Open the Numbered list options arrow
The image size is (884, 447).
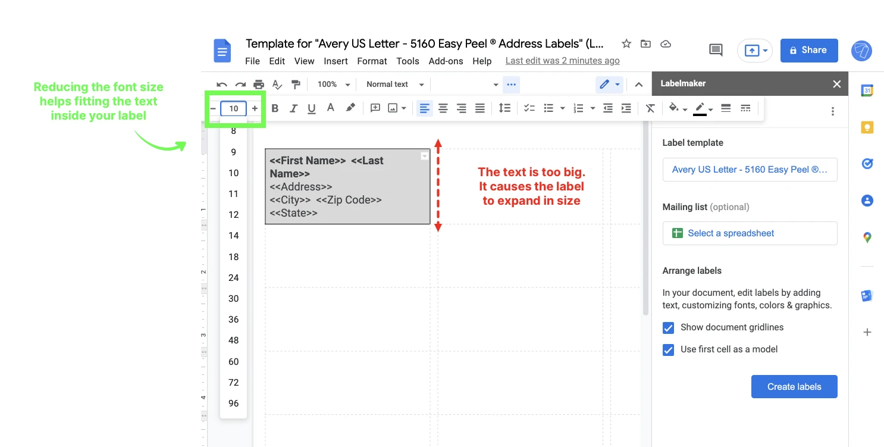pos(592,108)
